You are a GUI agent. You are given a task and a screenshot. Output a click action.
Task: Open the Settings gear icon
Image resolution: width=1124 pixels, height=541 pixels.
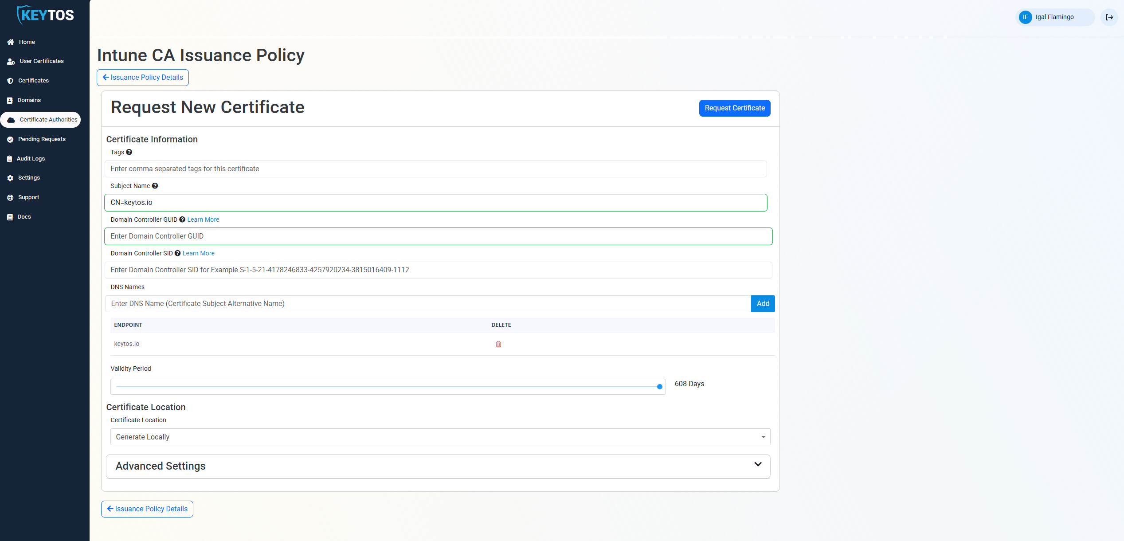click(x=10, y=178)
